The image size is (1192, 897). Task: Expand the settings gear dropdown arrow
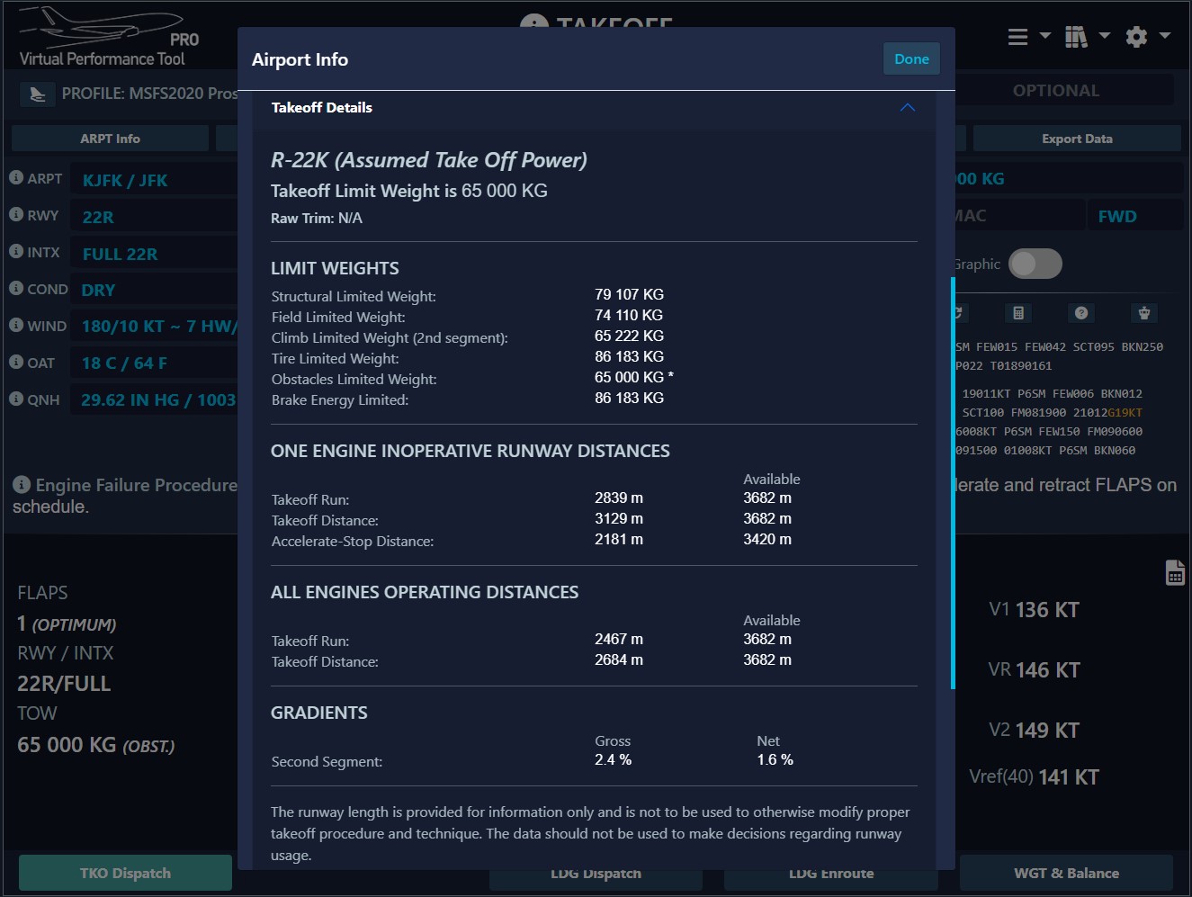pyautogui.click(x=1165, y=36)
